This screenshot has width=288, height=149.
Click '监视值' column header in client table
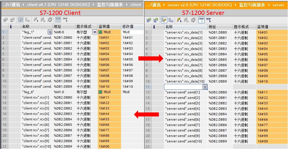pyautogui.click(x=109, y=27)
